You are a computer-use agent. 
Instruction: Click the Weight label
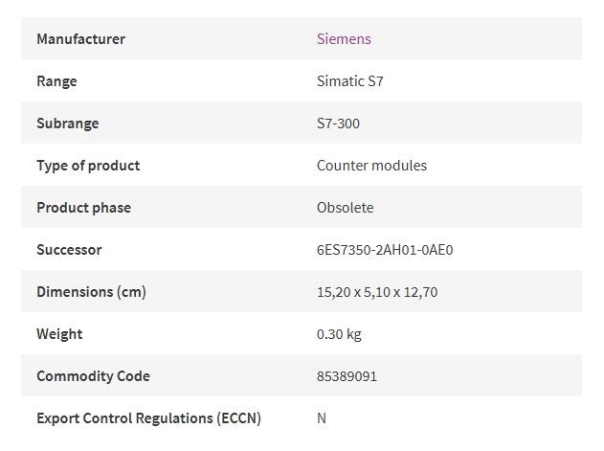(59, 334)
